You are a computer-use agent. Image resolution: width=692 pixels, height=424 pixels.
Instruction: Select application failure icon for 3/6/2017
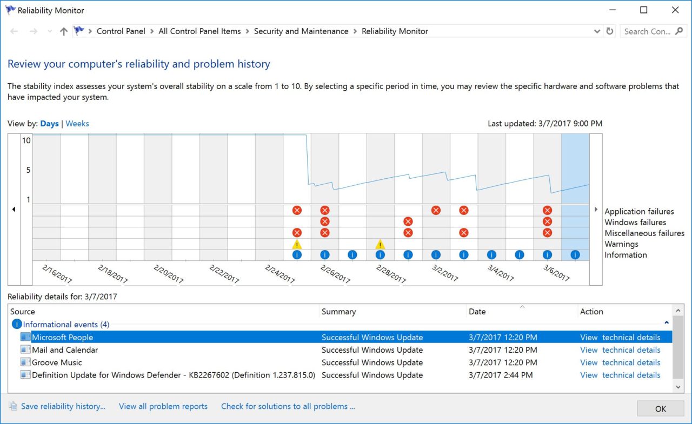click(547, 211)
